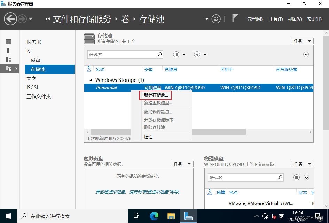This screenshot has height=223, width=329.
Task: Open the 帮助(H) menu
Action: coord(314,19)
